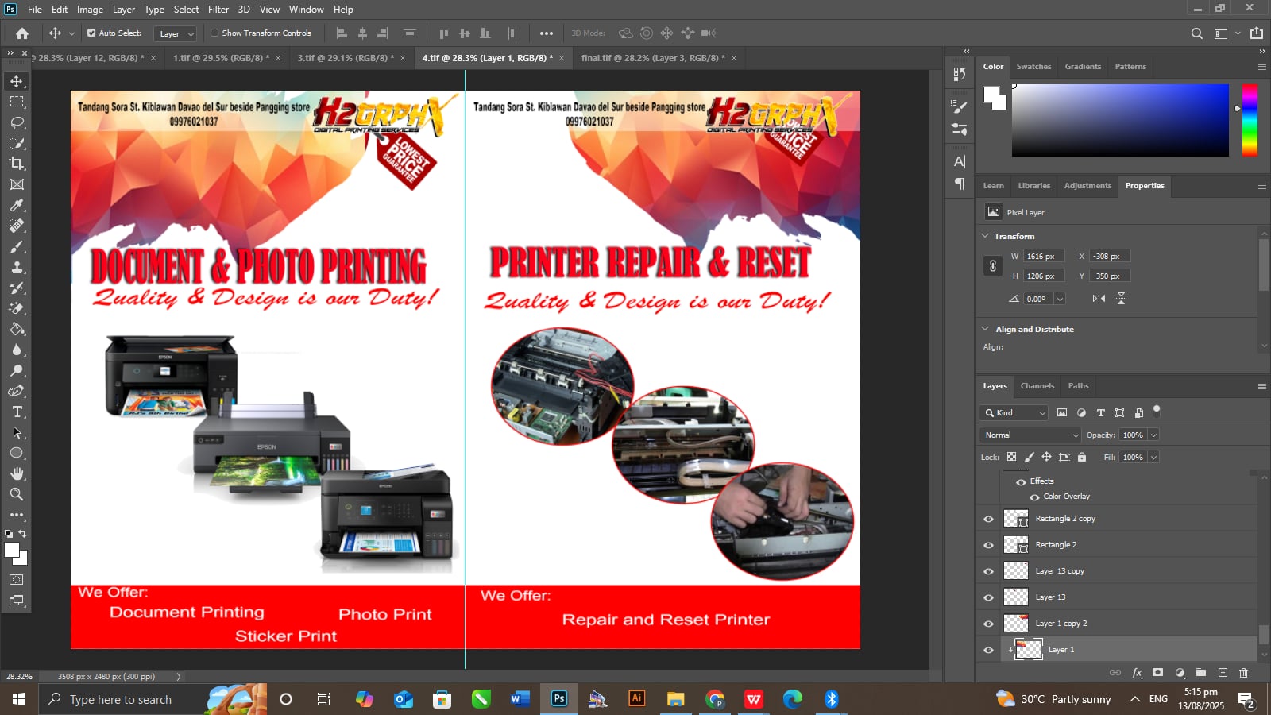Pick the Zoom tool
The image size is (1271, 715).
point(17,494)
